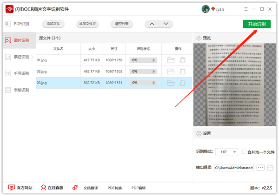The width and height of the screenshot is (279, 196).
Task: Click the 添加文件 button
Action: coord(53,24)
